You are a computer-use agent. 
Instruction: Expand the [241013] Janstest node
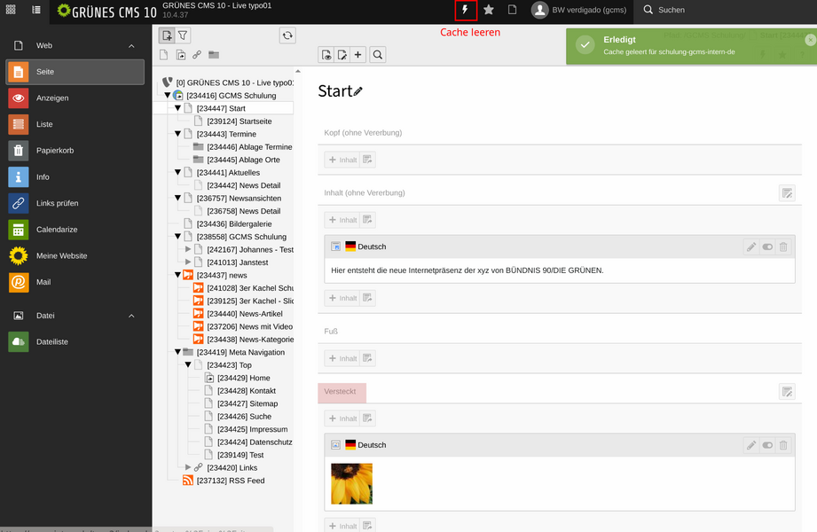click(188, 262)
